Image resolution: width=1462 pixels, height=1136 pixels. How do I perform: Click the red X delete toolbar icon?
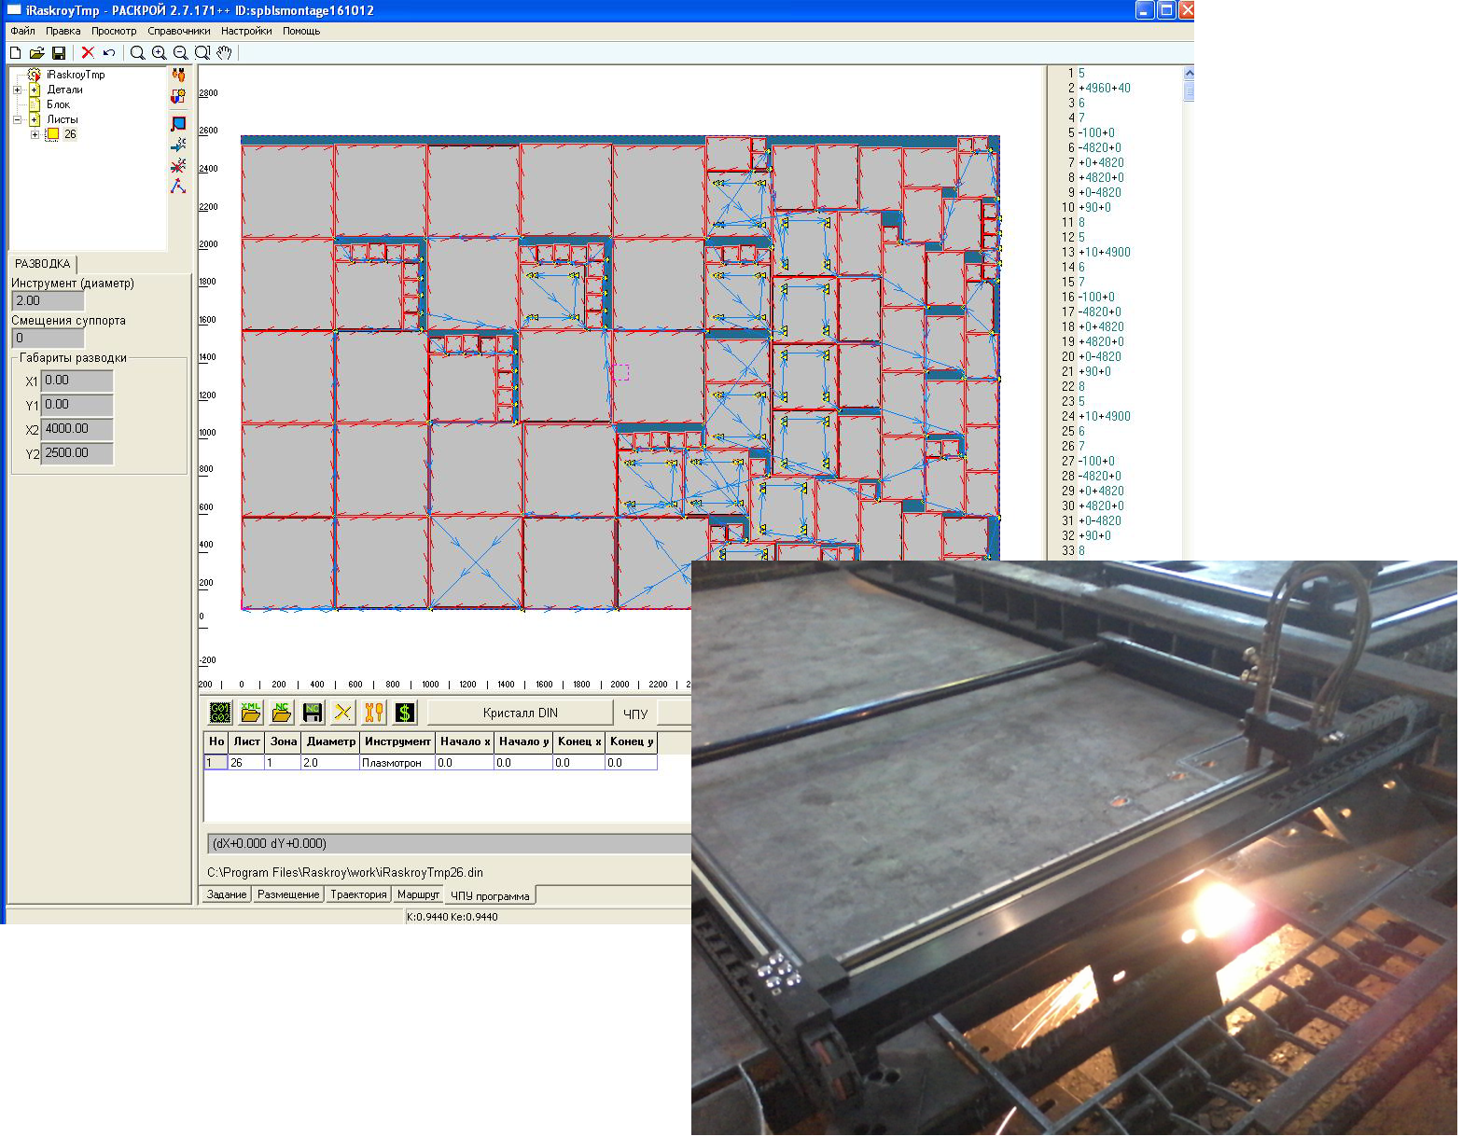pos(88,53)
